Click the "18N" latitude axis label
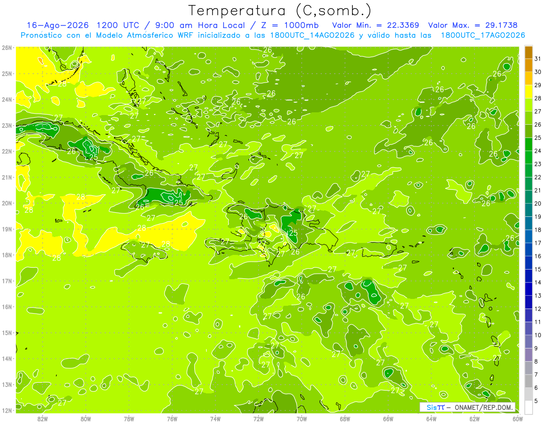 pyautogui.click(x=6, y=255)
